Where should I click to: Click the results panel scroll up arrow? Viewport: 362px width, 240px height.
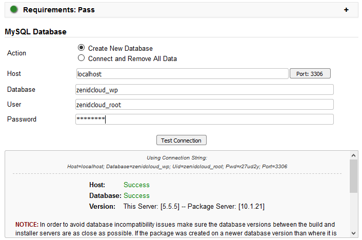tap(353, 155)
